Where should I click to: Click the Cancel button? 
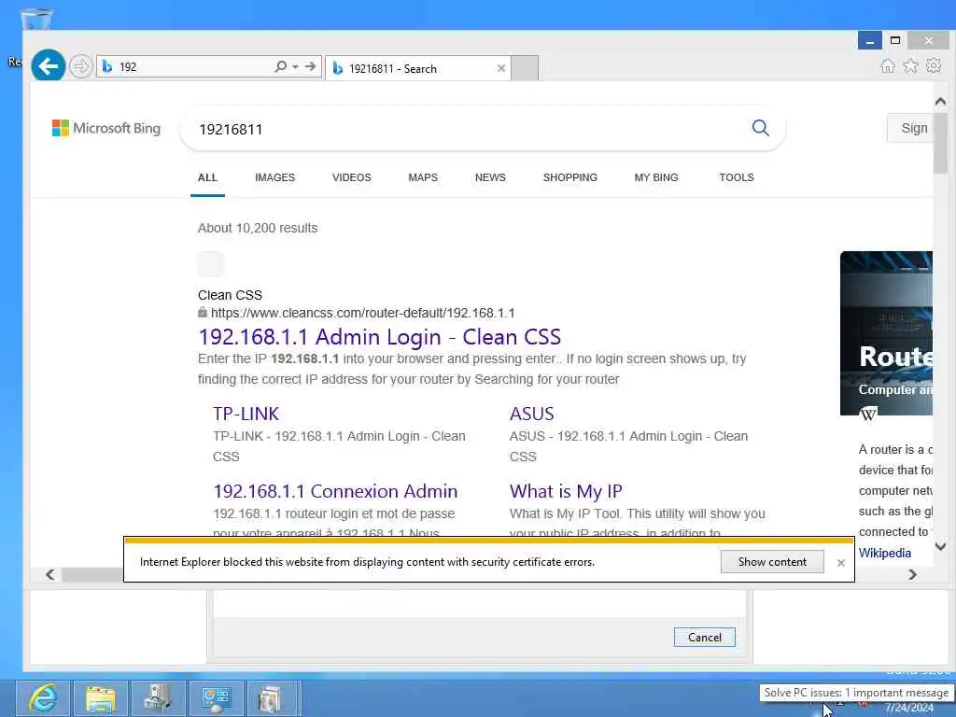(x=704, y=637)
